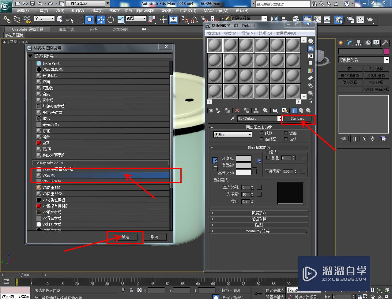This screenshot has width=392, height=299.
Task: Activate the Select and Rotate tool
Action: [111, 20]
